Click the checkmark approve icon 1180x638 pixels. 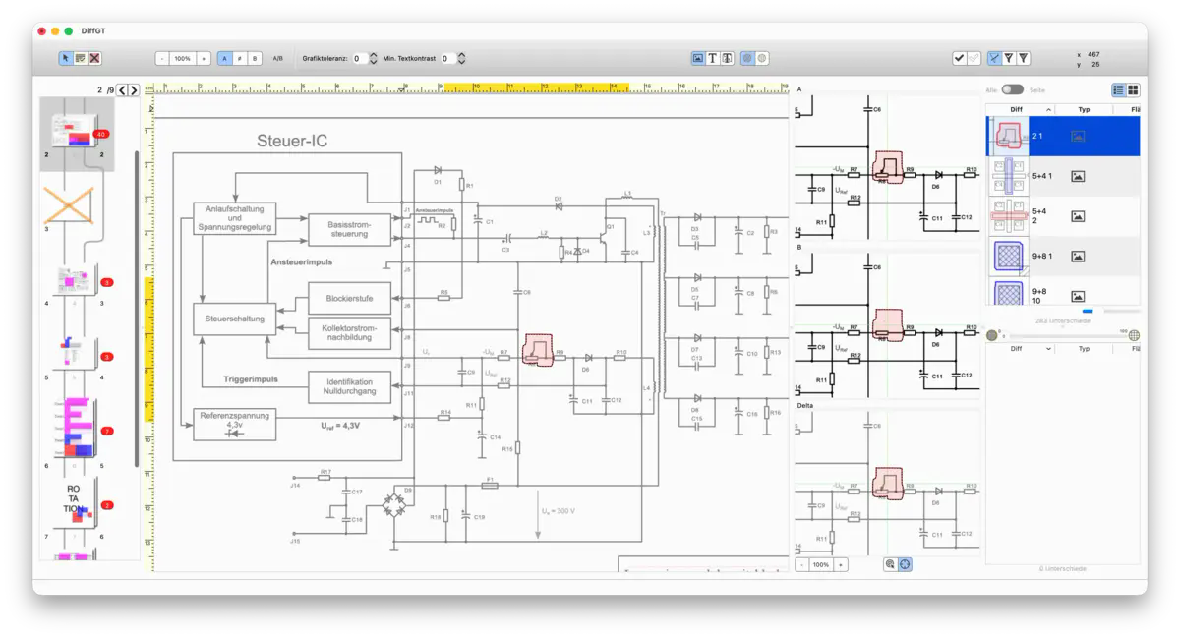pyautogui.click(x=960, y=58)
